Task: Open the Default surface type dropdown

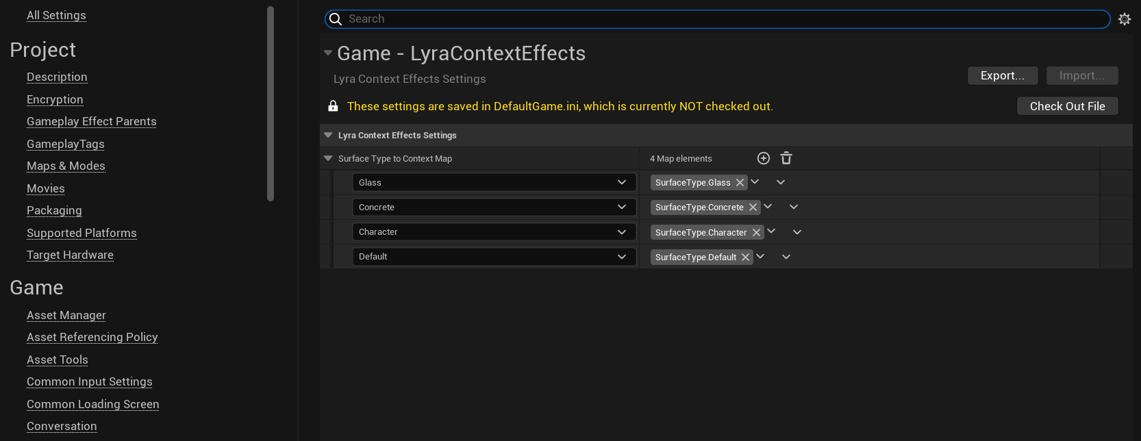Action: (x=494, y=257)
